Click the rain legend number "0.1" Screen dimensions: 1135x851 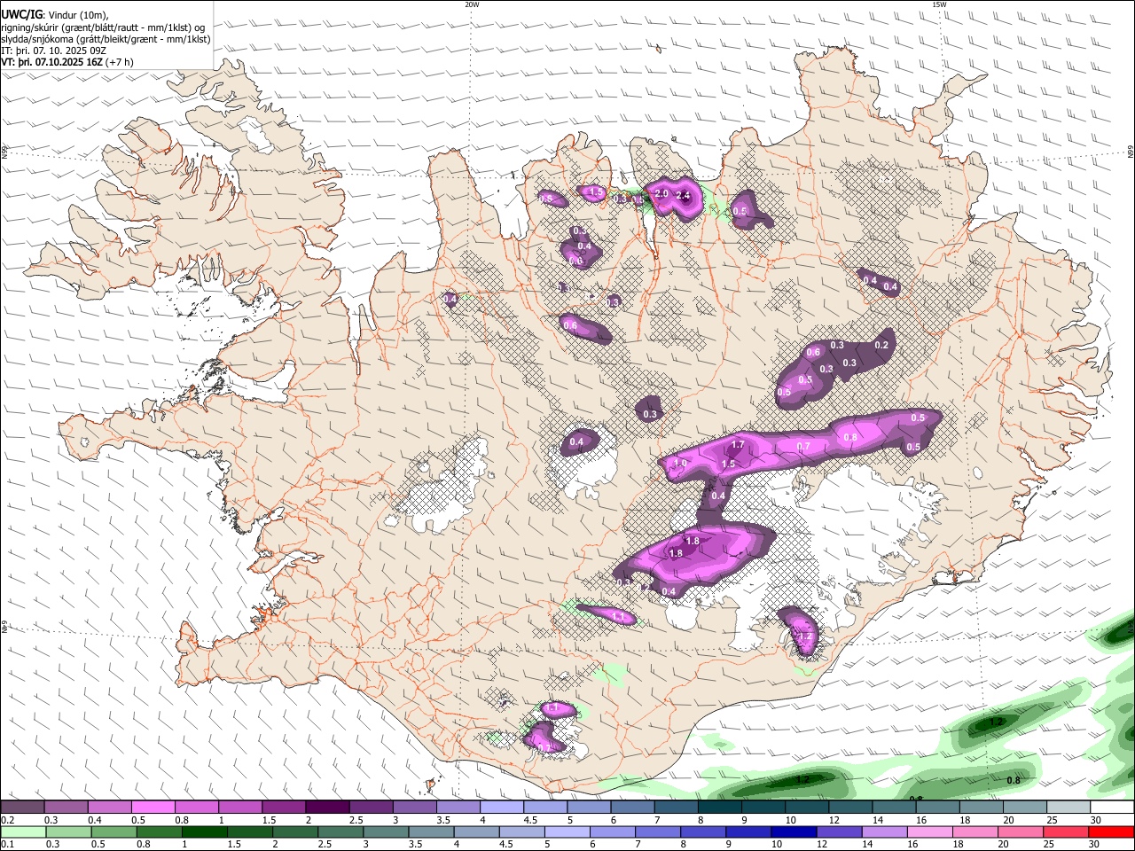(x=7, y=845)
